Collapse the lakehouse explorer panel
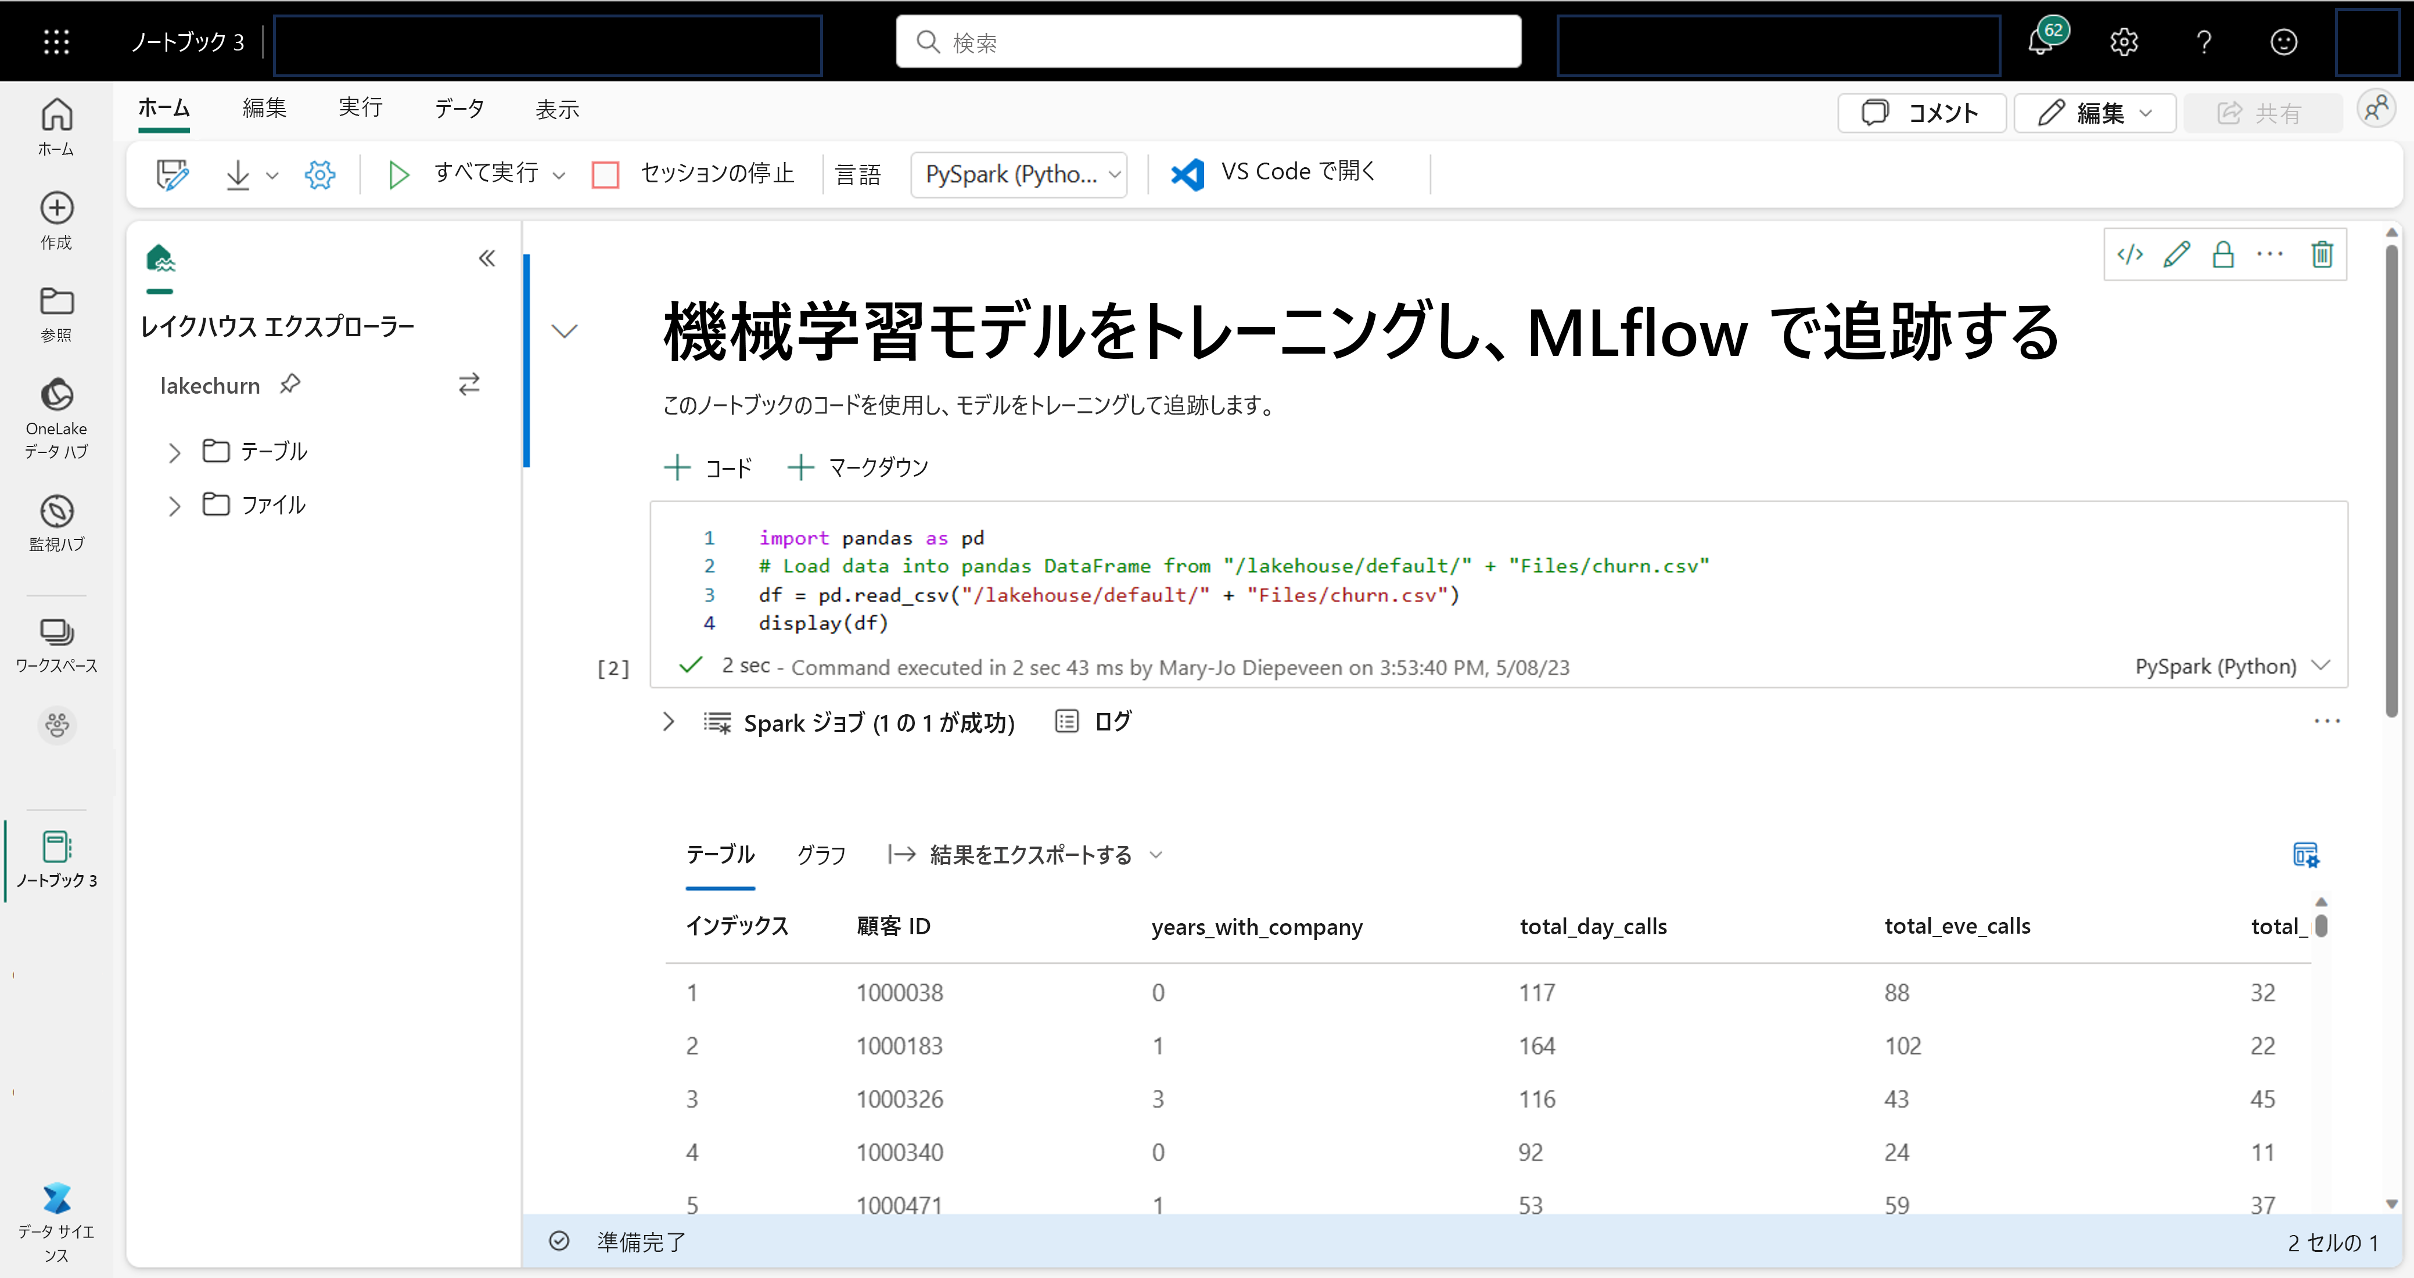The width and height of the screenshot is (2414, 1278). tap(486, 258)
